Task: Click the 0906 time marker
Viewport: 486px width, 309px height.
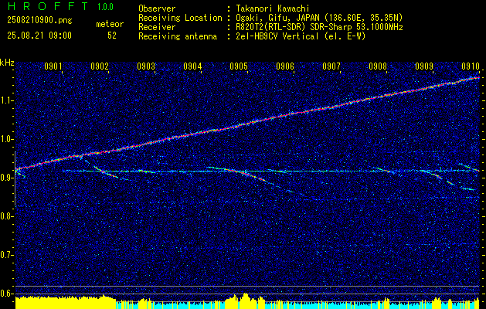Action: tap(285, 66)
